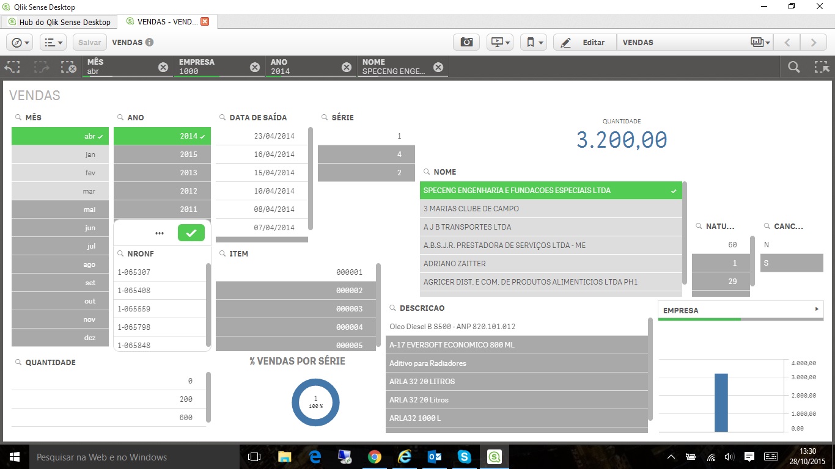Remove the MÊS abr selection
The height and width of the screenshot is (469, 835).
point(163,67)
